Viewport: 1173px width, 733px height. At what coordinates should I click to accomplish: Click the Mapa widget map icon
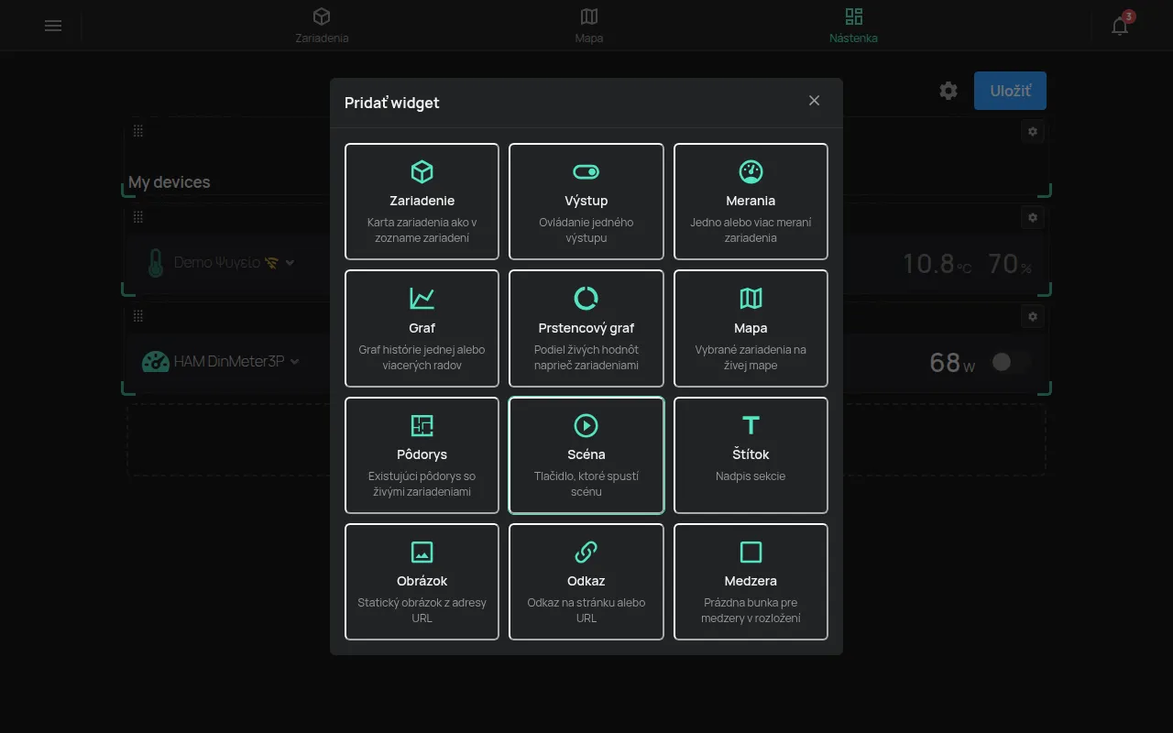[751, 298]
